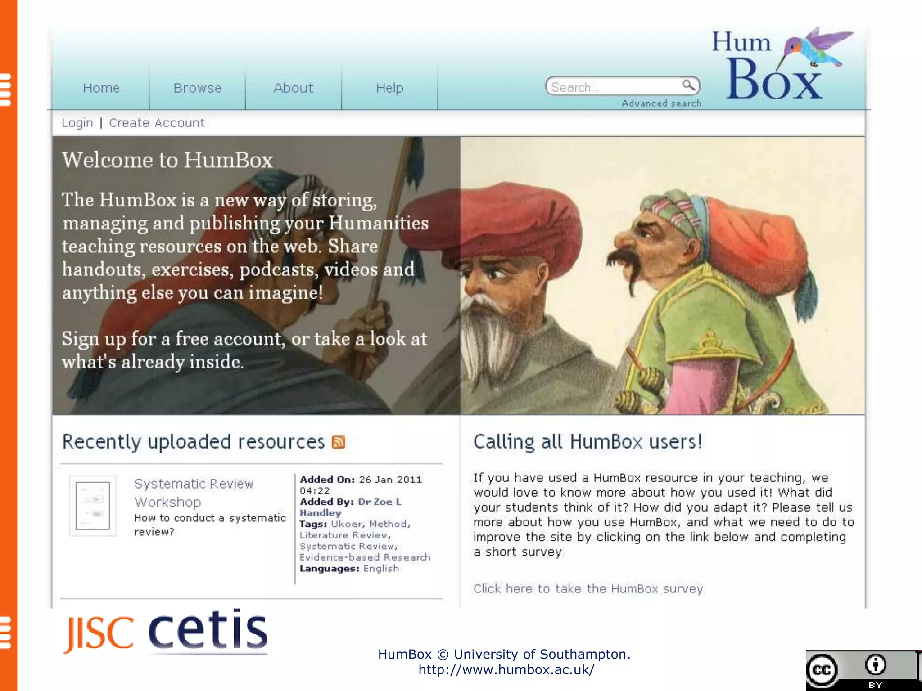Screen dimensions: 922x691
Task: Click the HumBox hummingbird logo
Action: click(782, 63)
